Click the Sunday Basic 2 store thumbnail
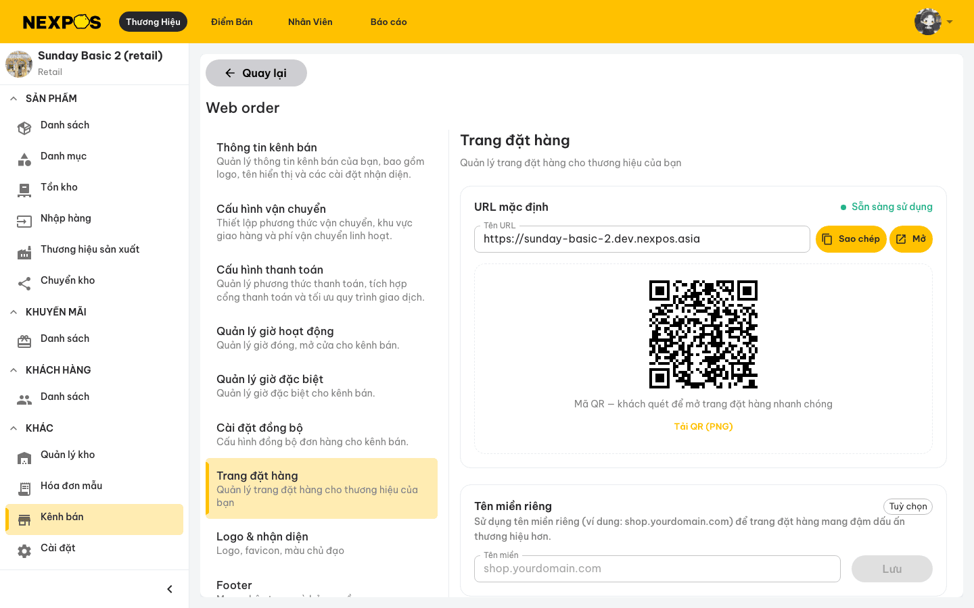The image size is (974, 608). tap(19, 64)
